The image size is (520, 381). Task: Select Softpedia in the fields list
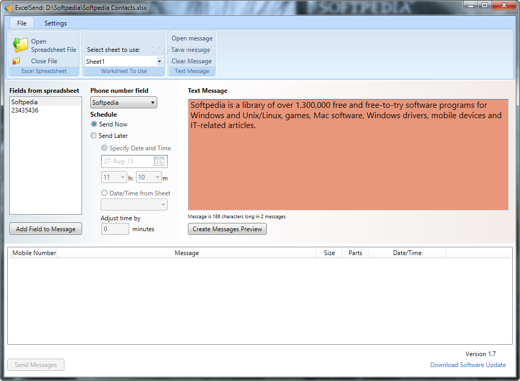click(x=46, y=102)
